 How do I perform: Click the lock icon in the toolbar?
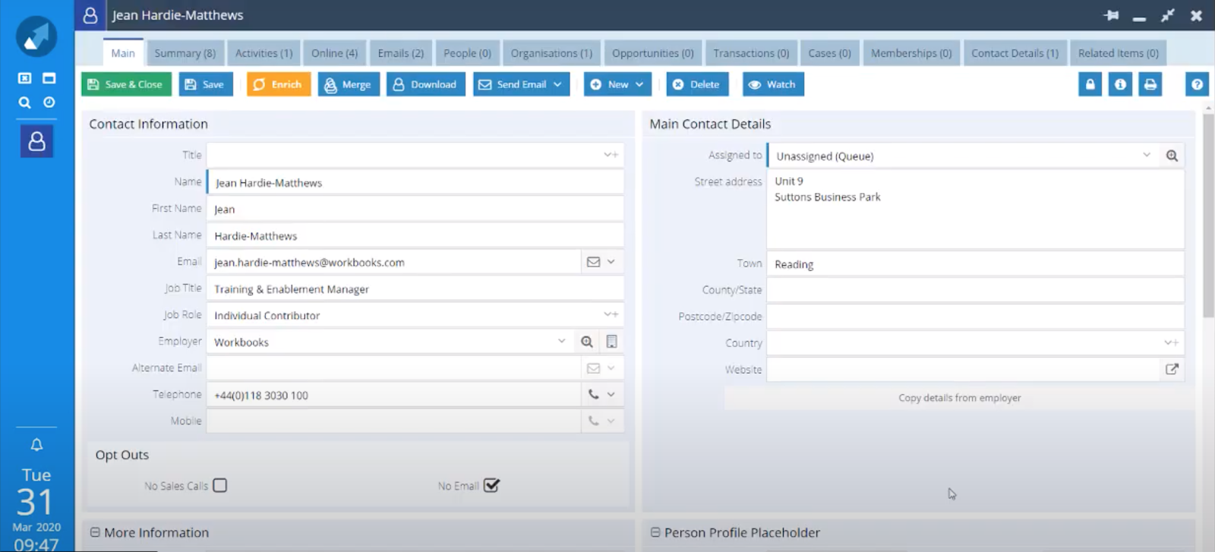[1090, 84]
